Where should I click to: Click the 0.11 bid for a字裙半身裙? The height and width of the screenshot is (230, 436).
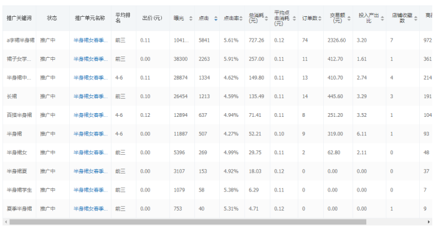click(x=145, y=40)
